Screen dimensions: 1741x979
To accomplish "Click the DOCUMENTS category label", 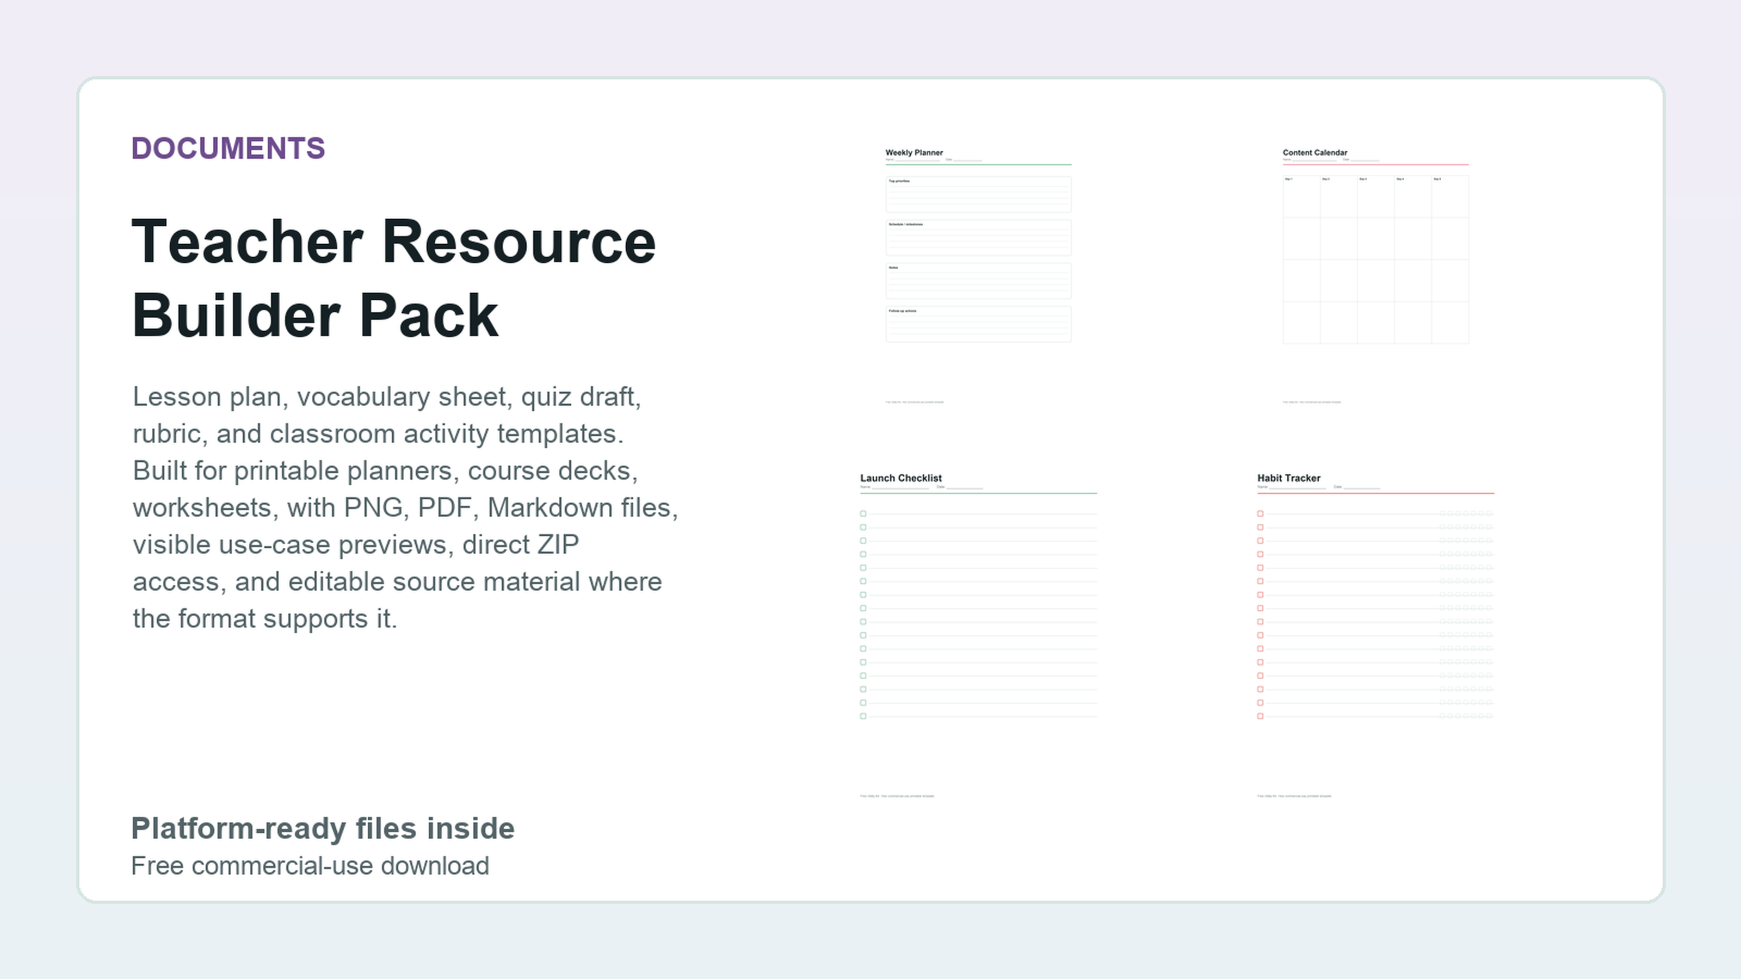I will (228, 148).
